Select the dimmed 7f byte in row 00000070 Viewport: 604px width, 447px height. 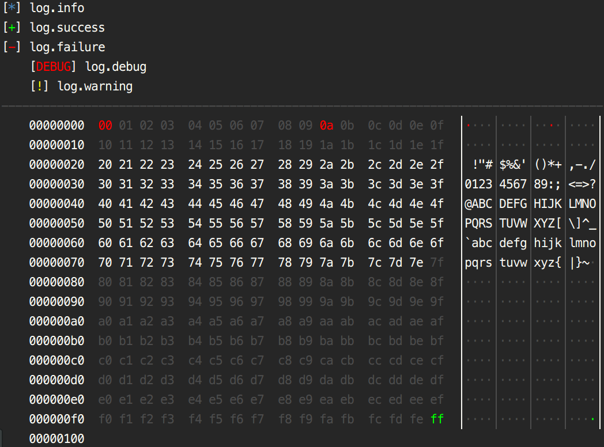[x=437, y=262]
